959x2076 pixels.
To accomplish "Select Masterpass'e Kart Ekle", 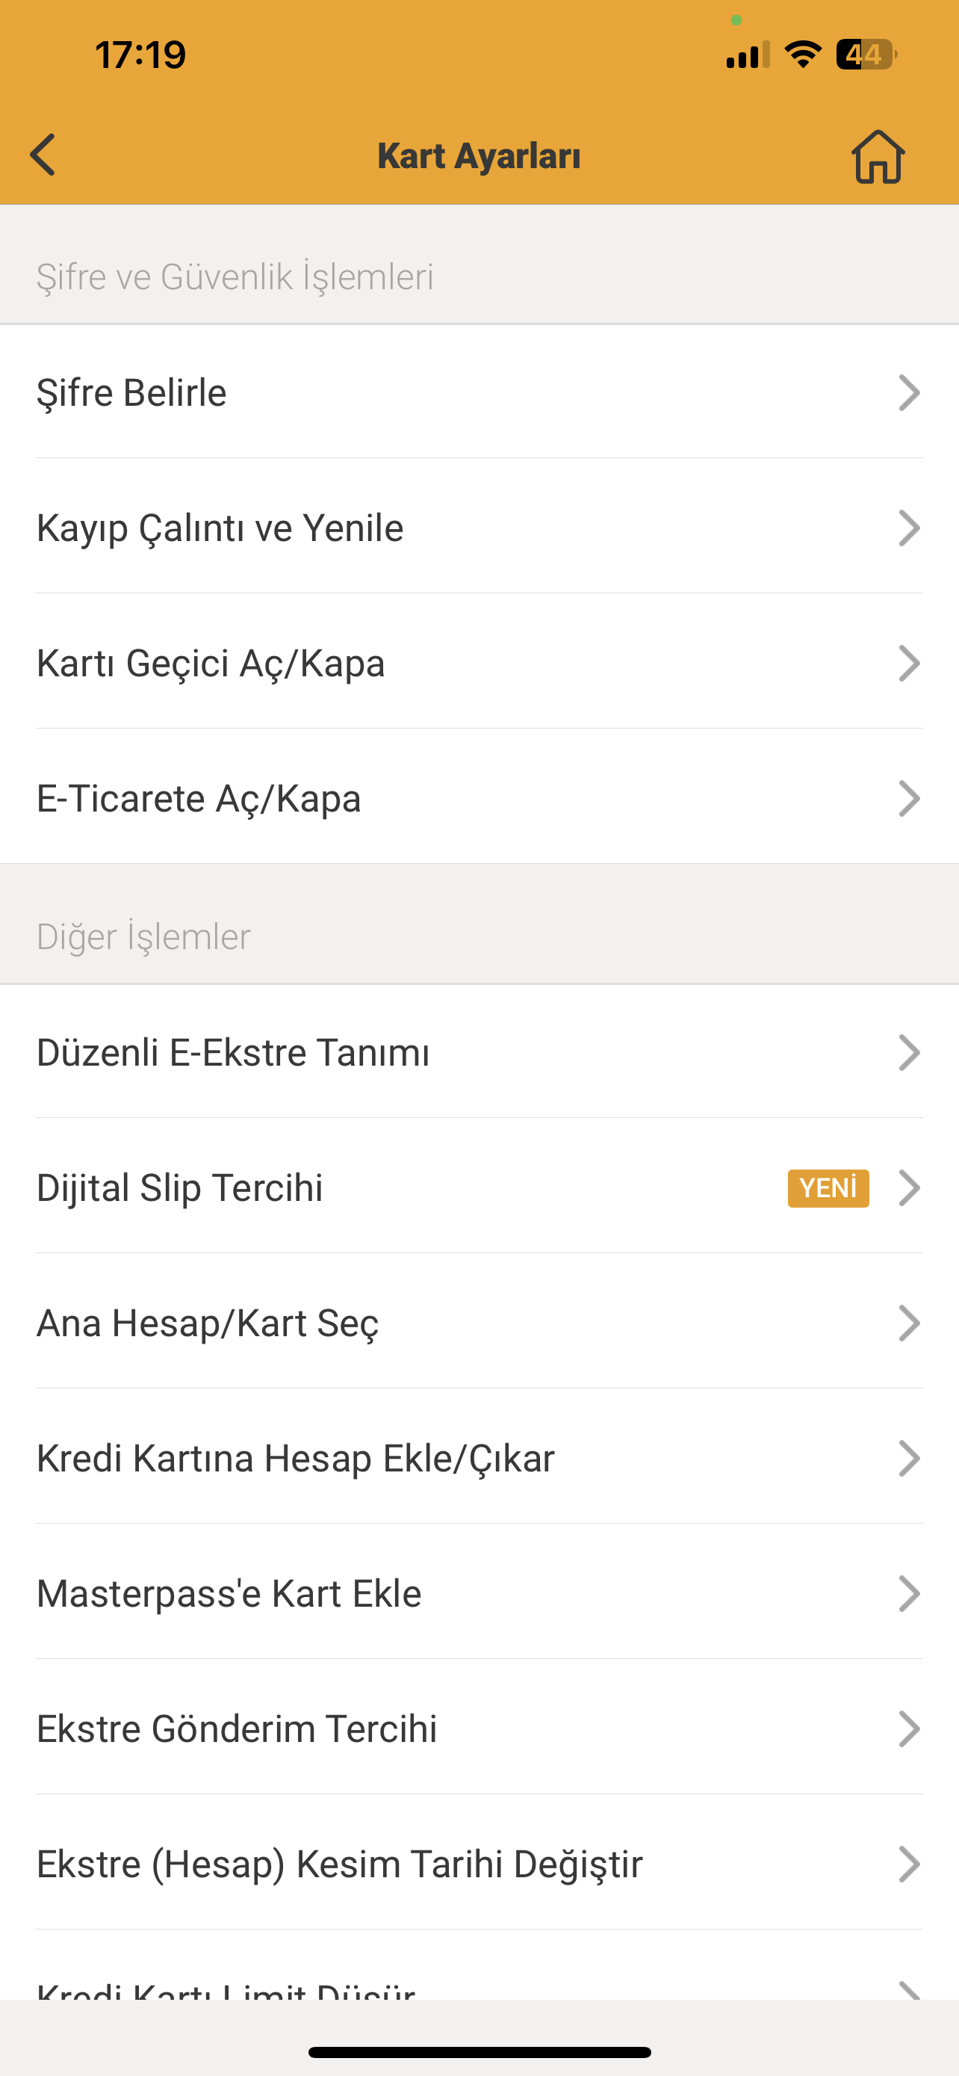I will point(229,1593).
